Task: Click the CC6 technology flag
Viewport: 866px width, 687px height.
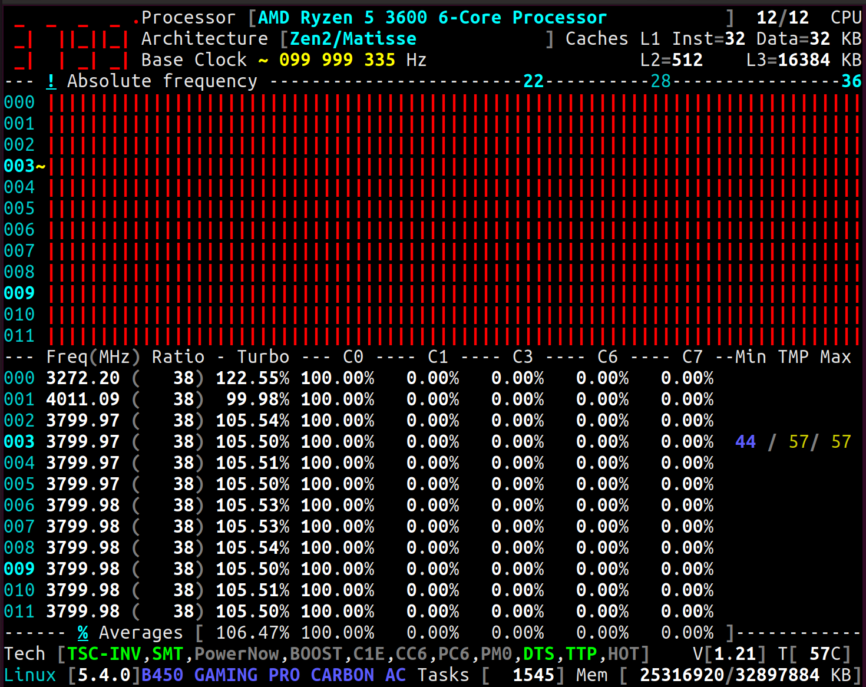Action: 411,654
